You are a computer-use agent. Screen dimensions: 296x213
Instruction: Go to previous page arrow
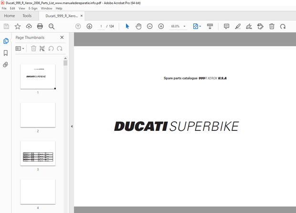(x=78, y=26)
